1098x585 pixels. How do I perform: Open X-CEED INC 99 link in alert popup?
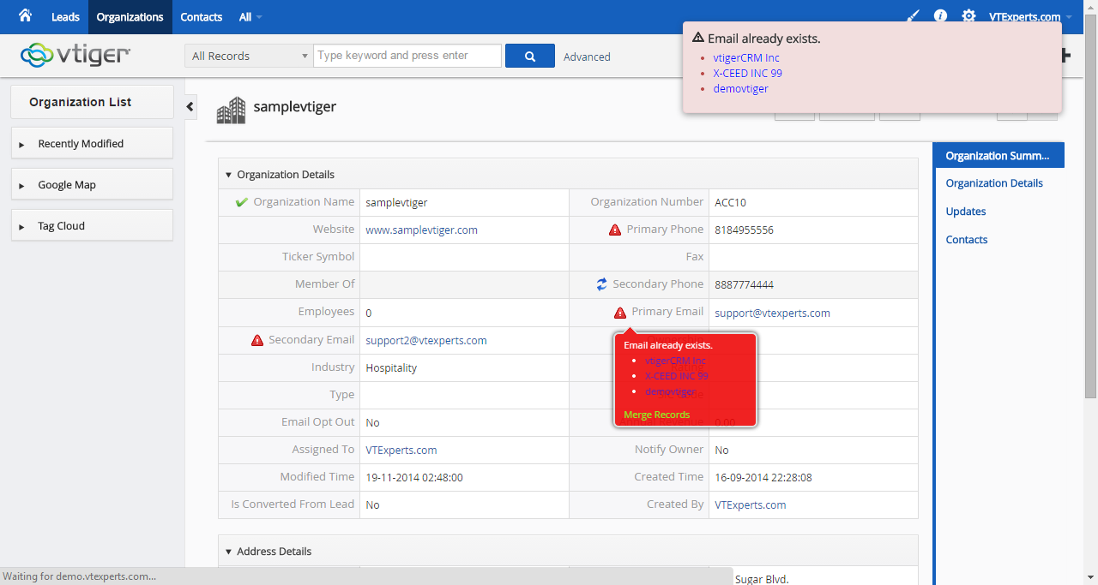tap(747, 73)
